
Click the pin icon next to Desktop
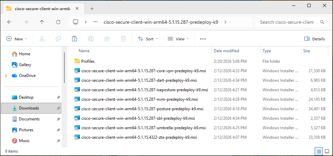tap(58, 97)
